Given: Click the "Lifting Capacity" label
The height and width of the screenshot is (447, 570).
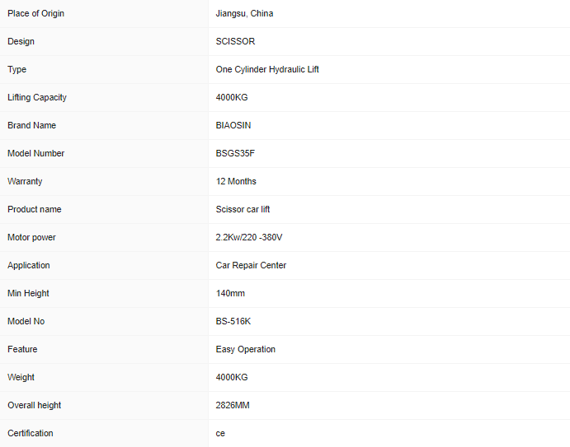Looking at the screenshot, I should (37, 97).
